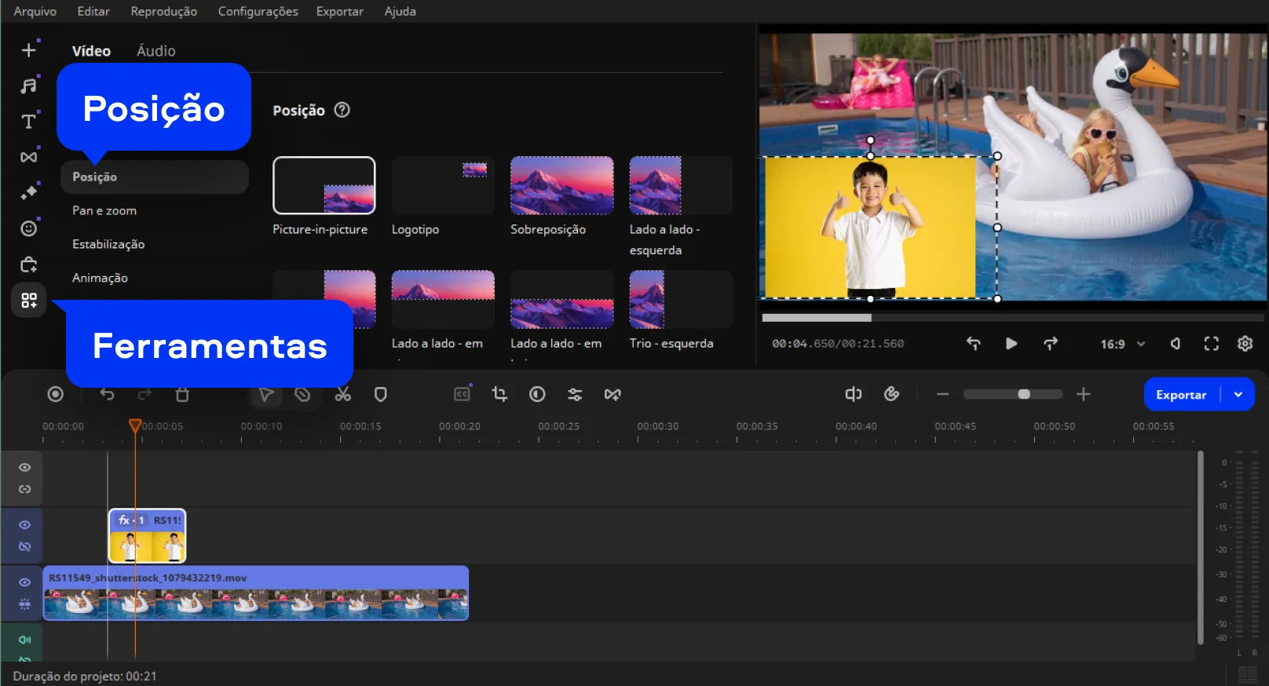Viewport: 1269px width, 686px height.
Task: Open the Titles tool in left sidebar
Action: 28,122
